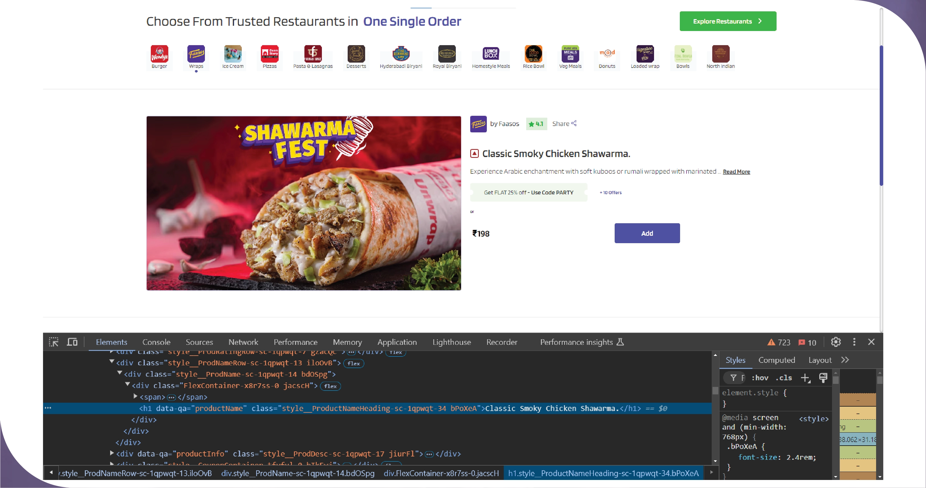Click the Read More link

click(x=736, y=172)
